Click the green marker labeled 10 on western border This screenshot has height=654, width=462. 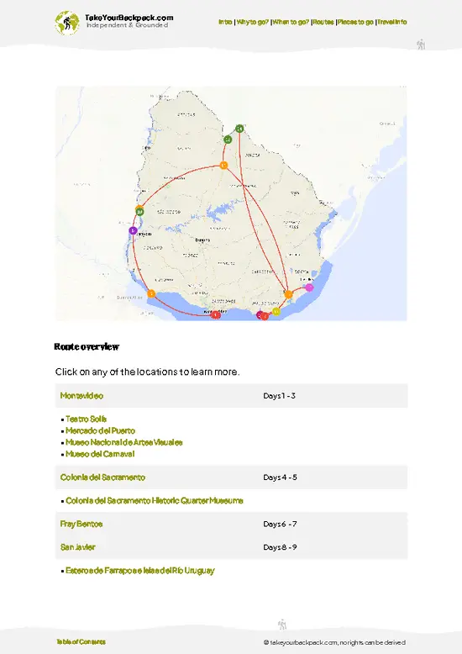coord(139,212)
